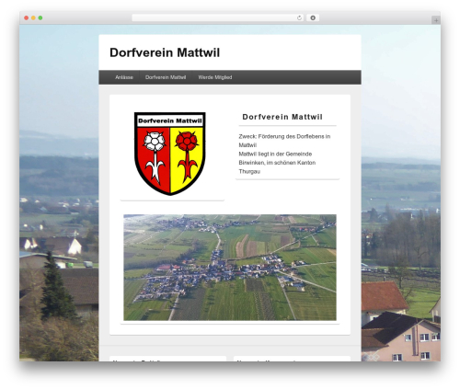Screen dimensions: 460x389
Task: Open the Dorfverein Mattwil navigation item
Action: tap(166, 77)
